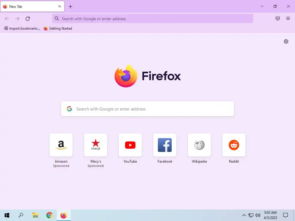295x221 pixels.
Task: Open the Getting Started bookmark
Action: [58, 28]
